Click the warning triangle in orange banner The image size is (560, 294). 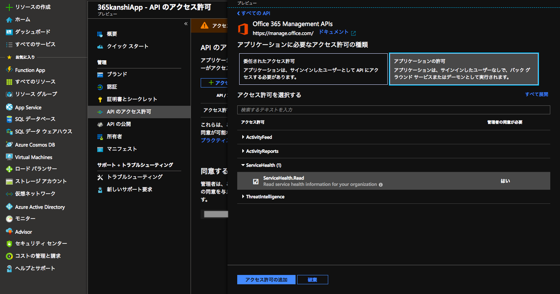(x=204, y=26)
